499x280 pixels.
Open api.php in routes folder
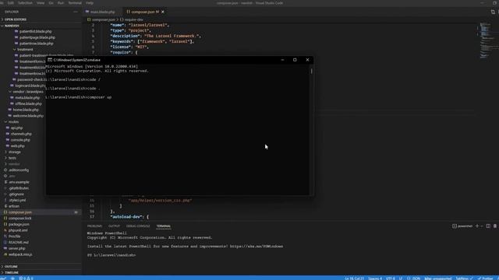[x=16, y=128]
